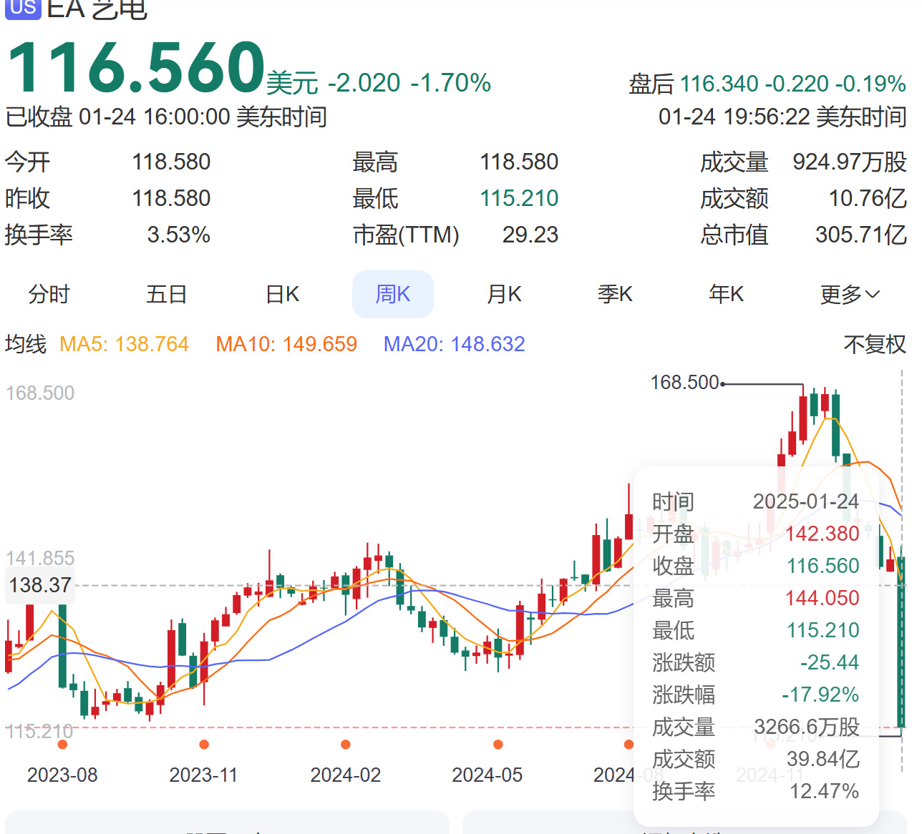
Task: Click the orange event dot above 2023-08
Action: click(x=62, y=745)
